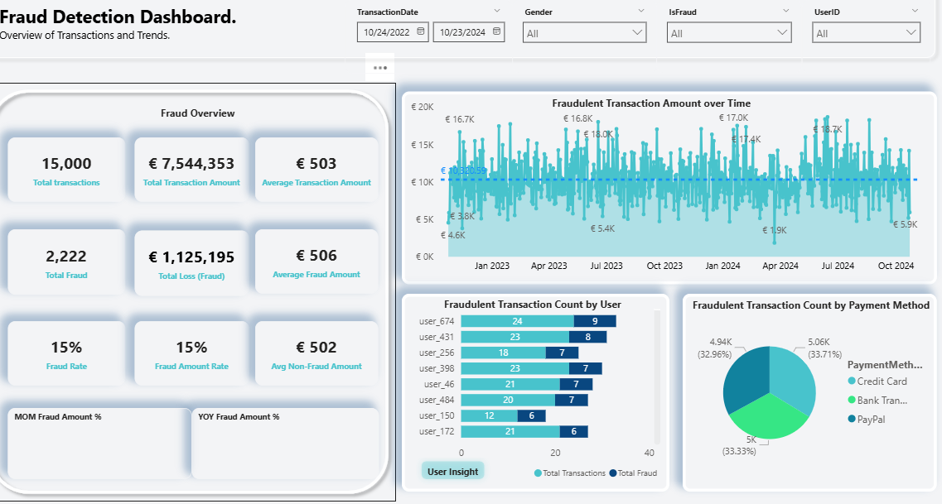Click the PaymentMethod legend title

click(x=884, y=364)
